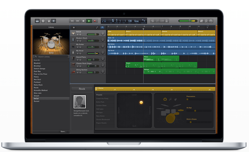Screen dimensions: 249x152
Task: Select drummer Kyle's portrait thumbnail
Action: coord(80,102)
